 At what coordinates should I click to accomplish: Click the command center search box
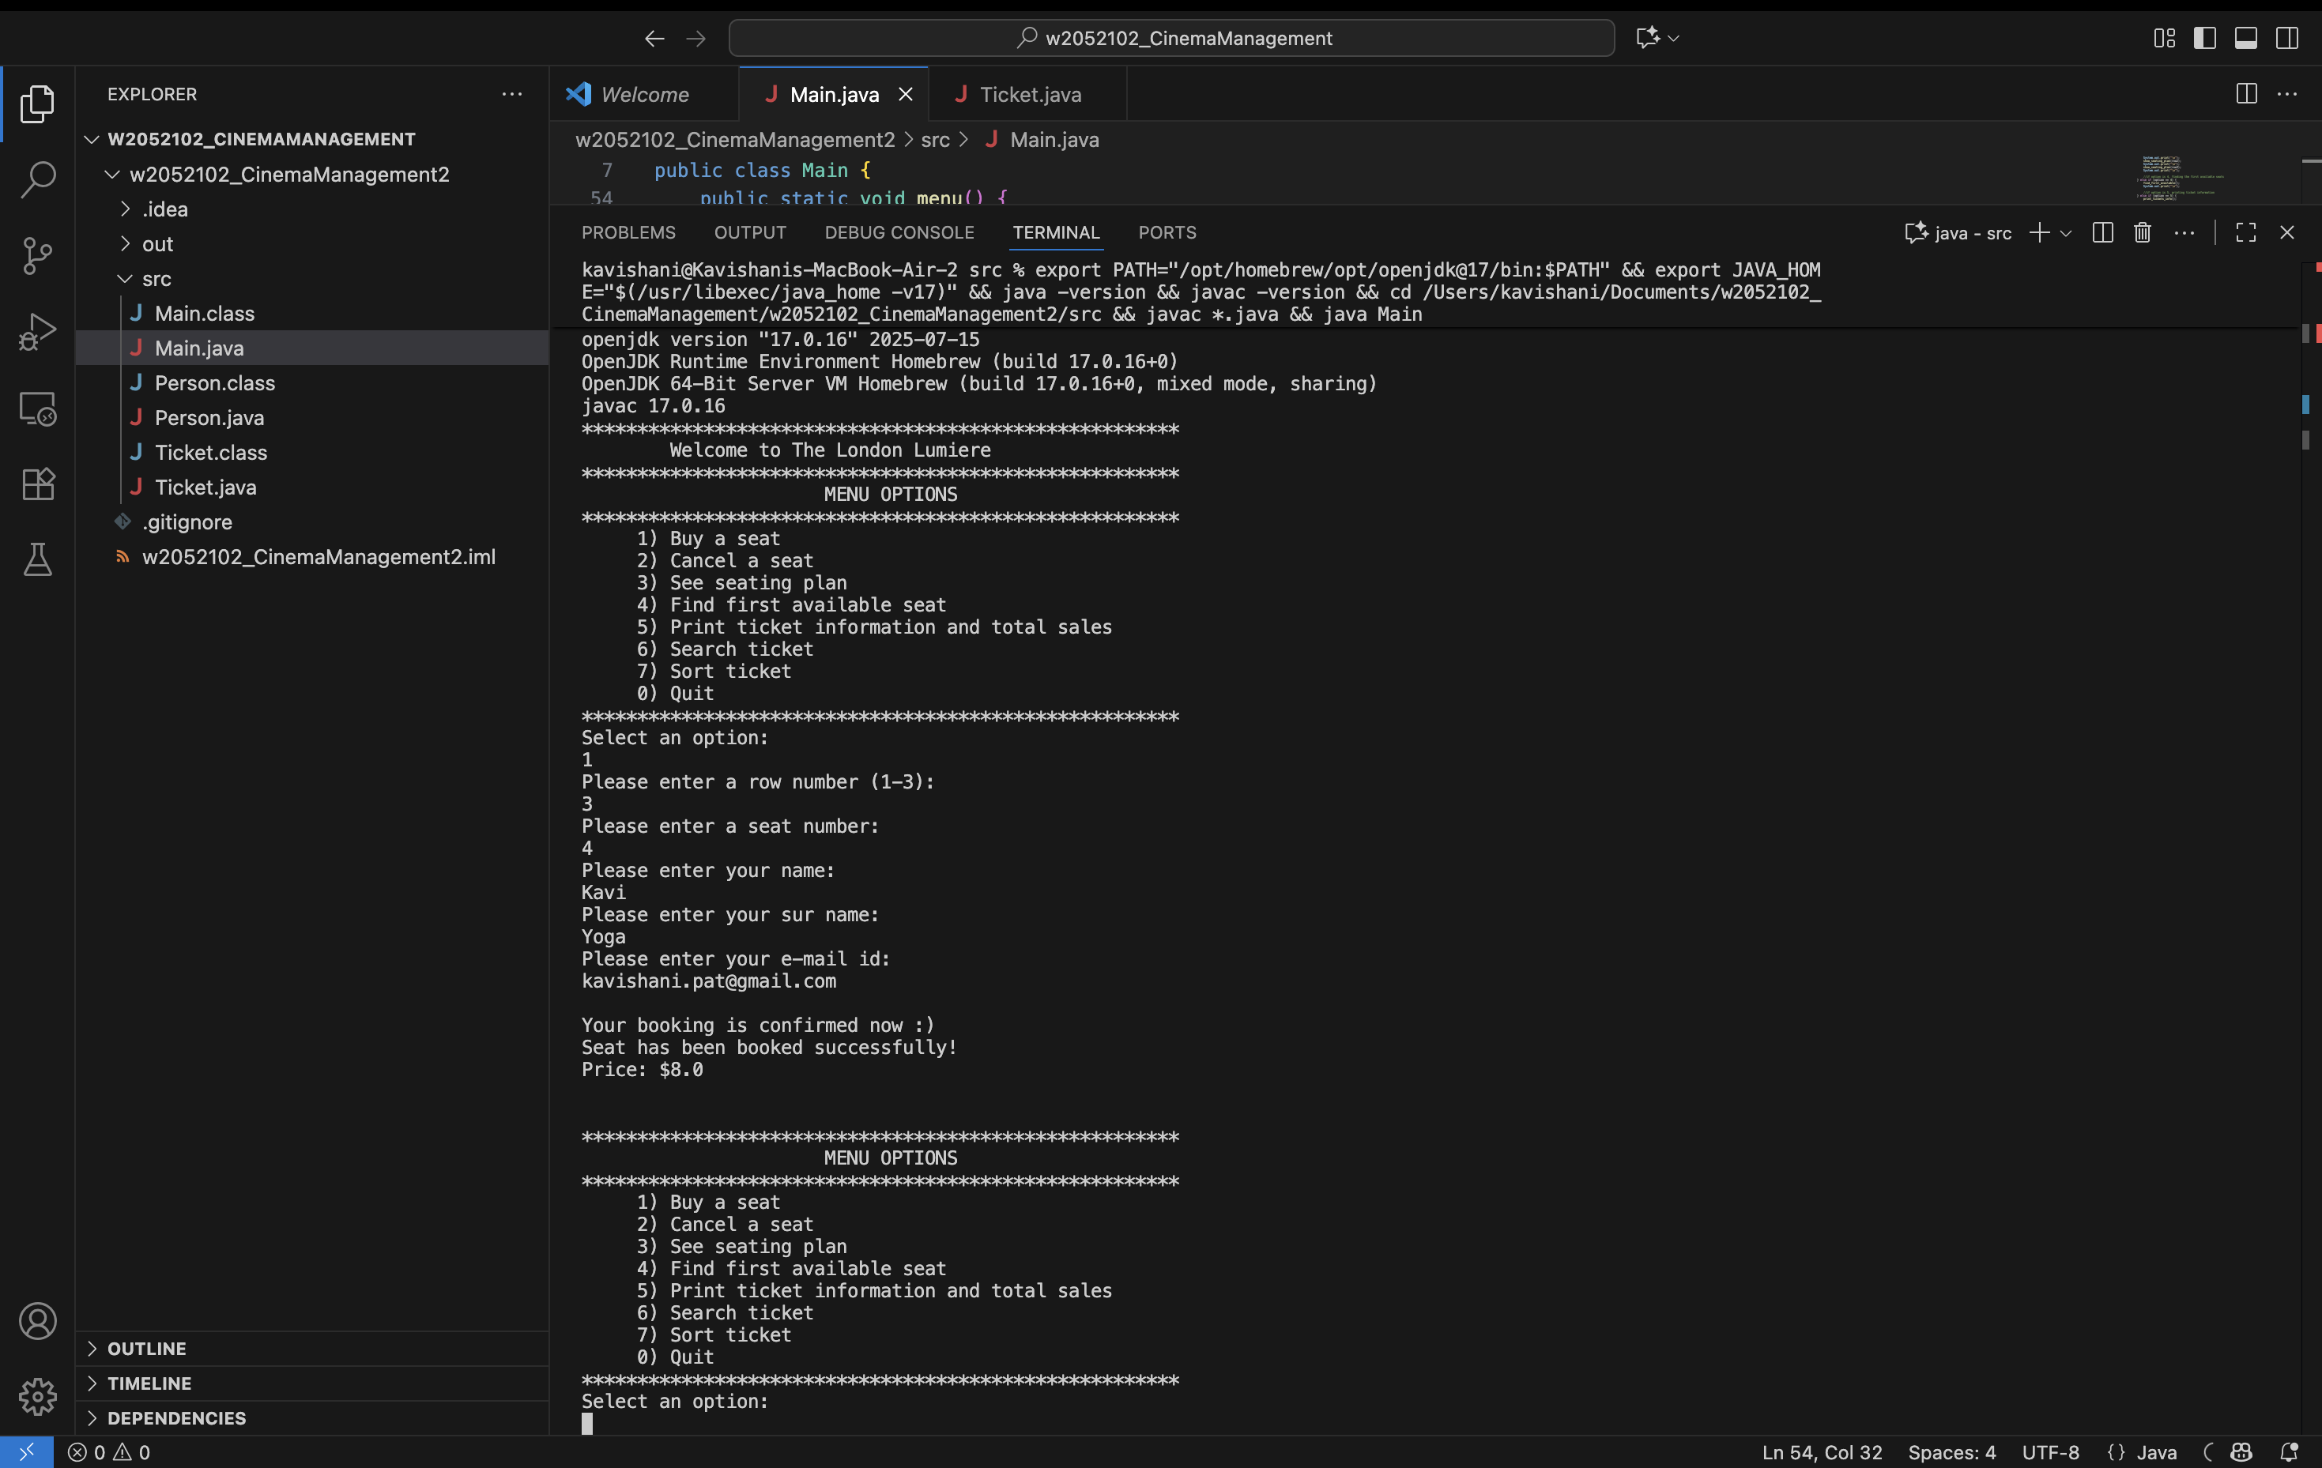coord(1171,38)
